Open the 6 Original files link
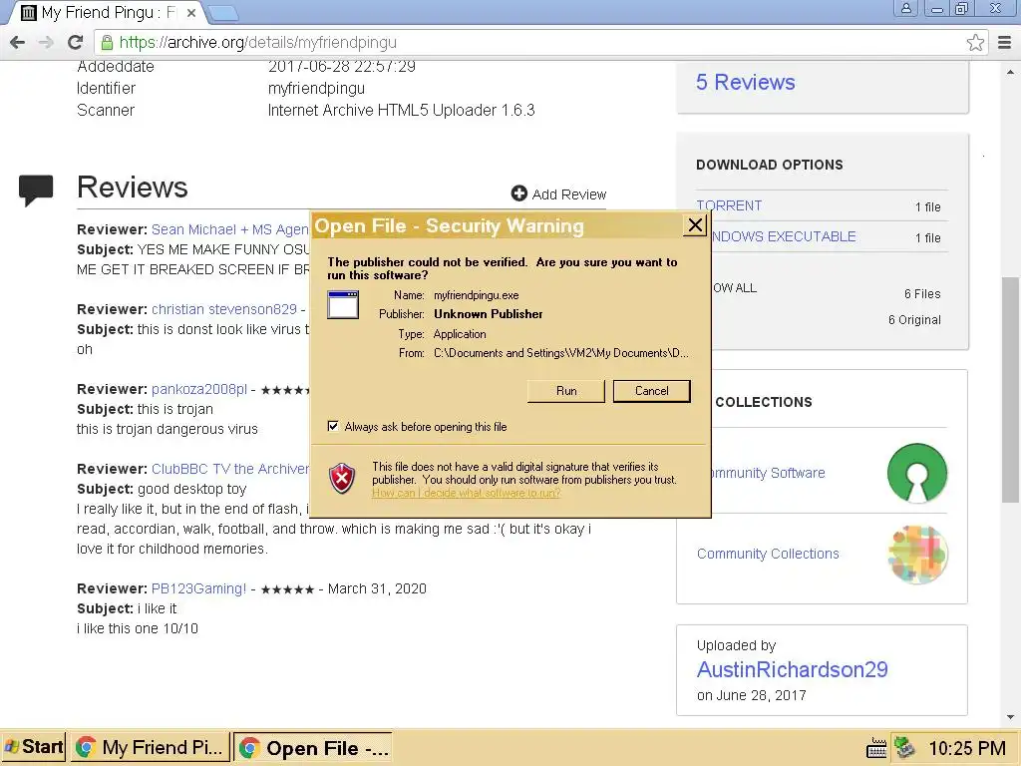1021x766 pixels. click(914, 320)
